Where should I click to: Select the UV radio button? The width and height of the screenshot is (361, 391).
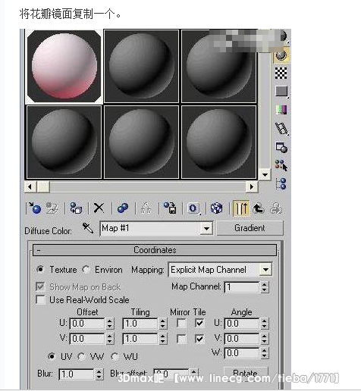tap(52, 356)
